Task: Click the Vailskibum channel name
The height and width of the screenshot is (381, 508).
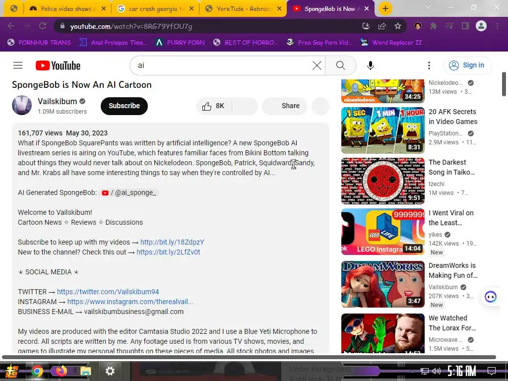Action: point(58,101)
